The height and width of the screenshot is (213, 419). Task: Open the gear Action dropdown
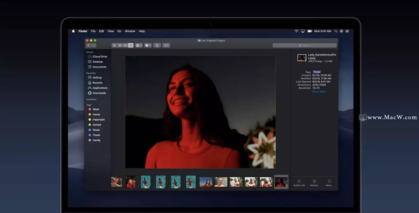(x=148, y=45)
